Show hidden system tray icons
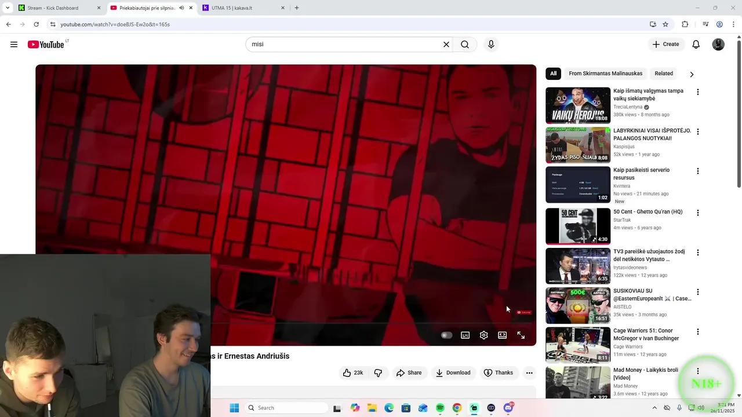This screenshot has width=742, height=417. tap(654, 408)
